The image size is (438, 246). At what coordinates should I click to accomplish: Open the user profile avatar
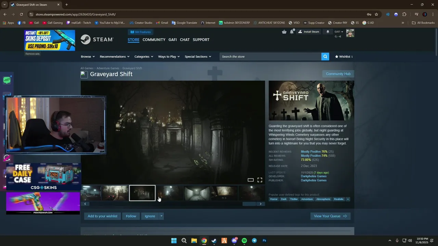[350, 33]
